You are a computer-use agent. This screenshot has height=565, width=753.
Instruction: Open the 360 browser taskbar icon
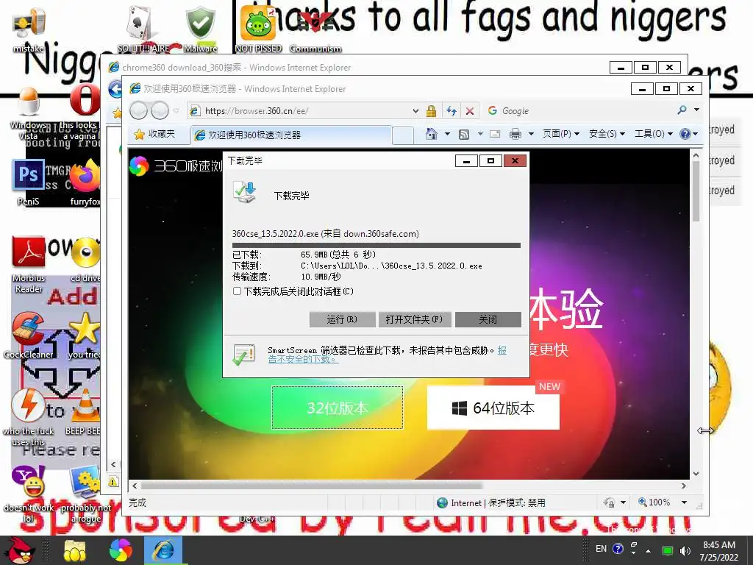point(121,550)
